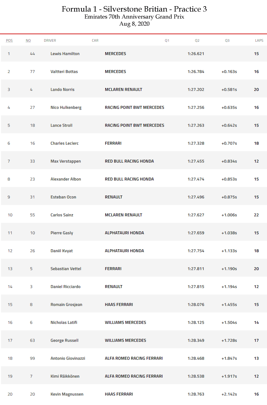
Task: Click the Q3 column header
Action: (227, 41)
